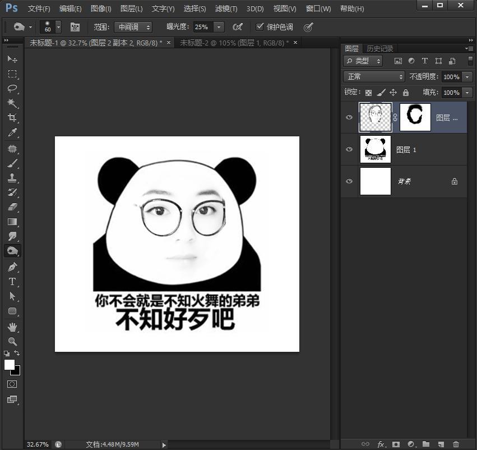Toggle the layer filter switch
The image size is (477, 450).
[x=470, y=60]
